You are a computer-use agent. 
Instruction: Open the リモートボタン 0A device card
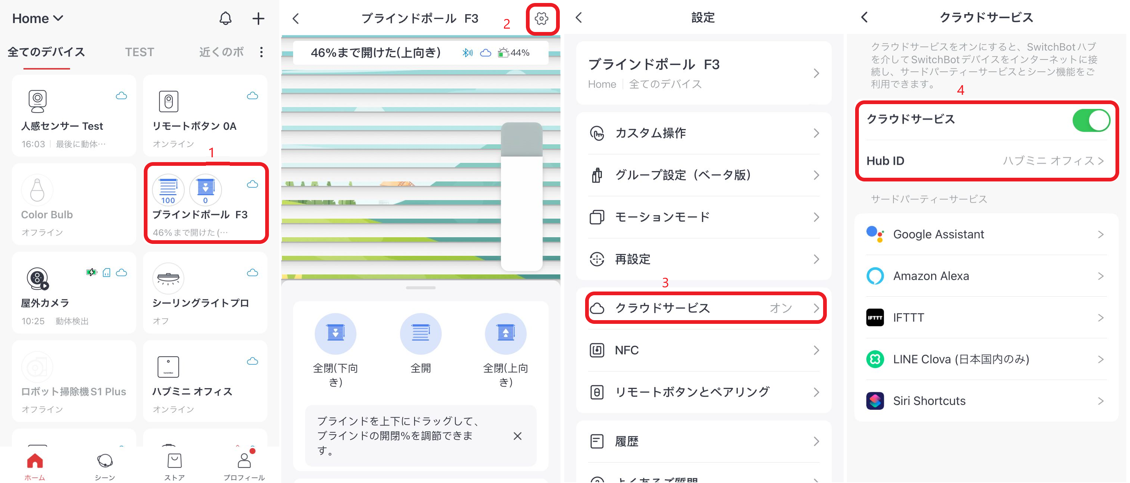[x=205, y=116]
